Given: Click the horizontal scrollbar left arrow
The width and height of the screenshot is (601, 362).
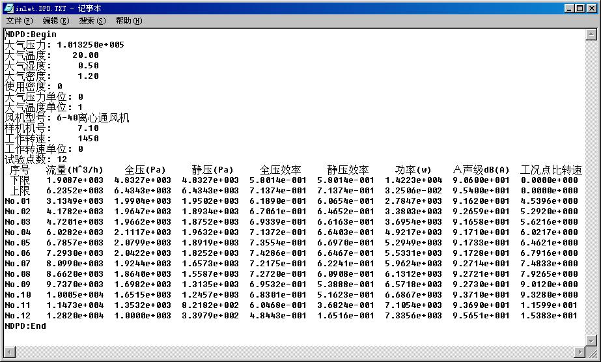Looking at the screenshot, I should point(8,351).
